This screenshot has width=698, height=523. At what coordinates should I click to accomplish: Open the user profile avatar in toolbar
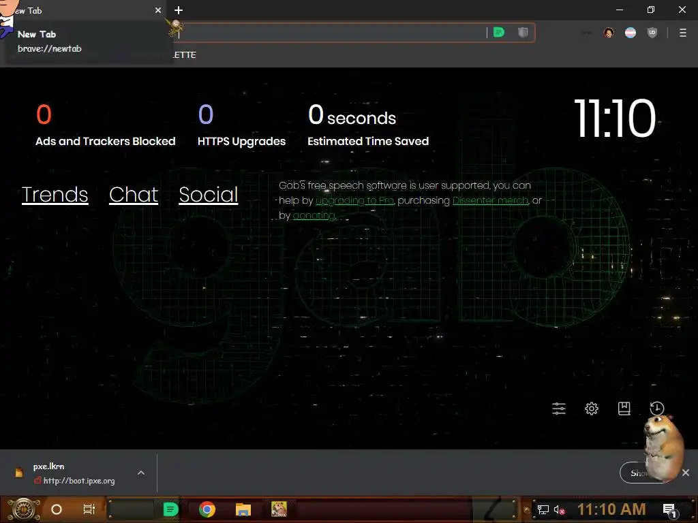[609, 33]
